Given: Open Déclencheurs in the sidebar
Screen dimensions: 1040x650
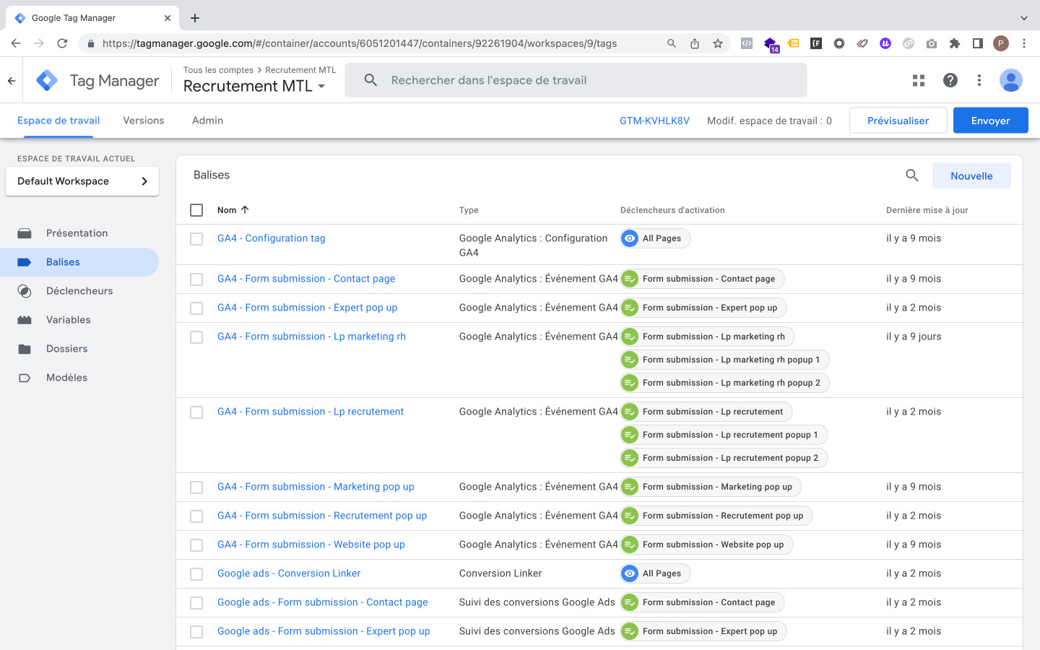Looking at the screenshot, I should click(79, 291).
